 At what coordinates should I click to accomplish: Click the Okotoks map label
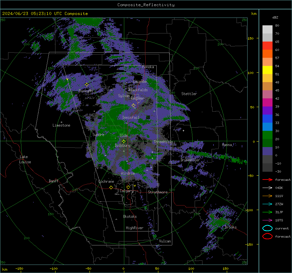130,217
